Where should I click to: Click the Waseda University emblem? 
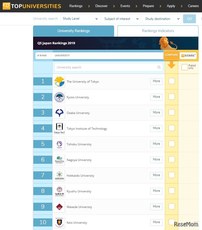coord(59,206)
